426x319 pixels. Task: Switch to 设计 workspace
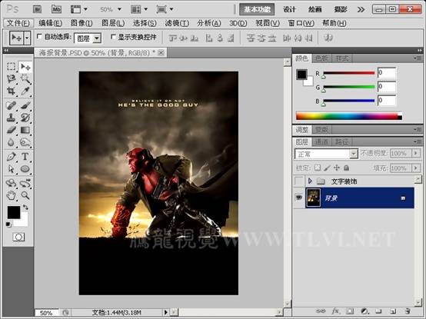coord(289,9)
